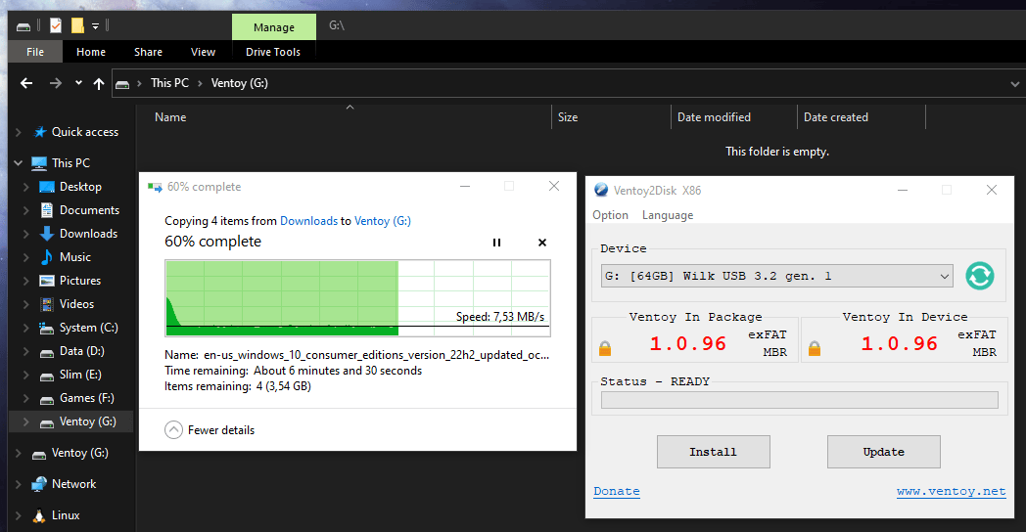Expand the Quick access tree node
The image size is (1026, 532).
tap(19, 132)
